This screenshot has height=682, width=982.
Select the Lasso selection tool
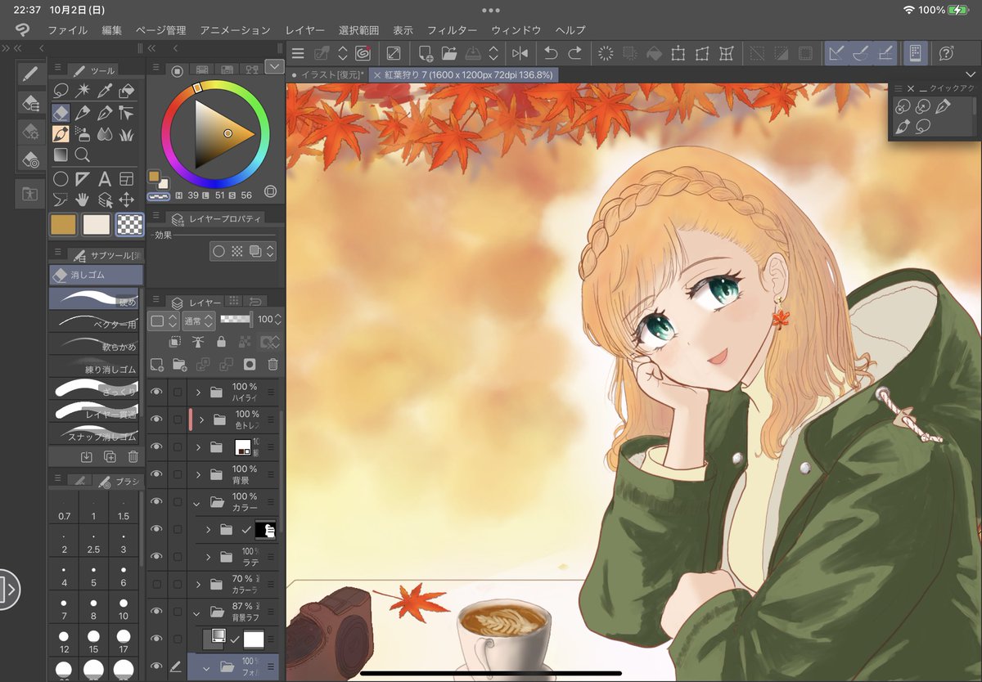[61, 90]
